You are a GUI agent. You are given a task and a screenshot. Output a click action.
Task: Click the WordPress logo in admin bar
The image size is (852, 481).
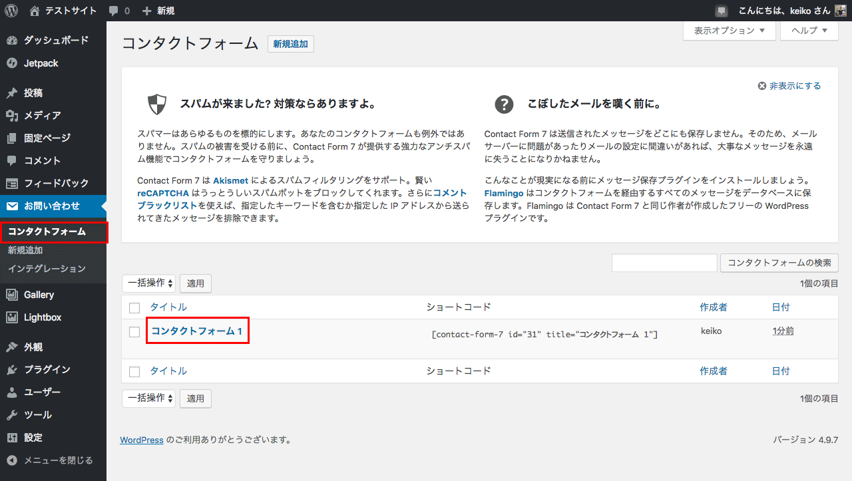pos(11,11)
